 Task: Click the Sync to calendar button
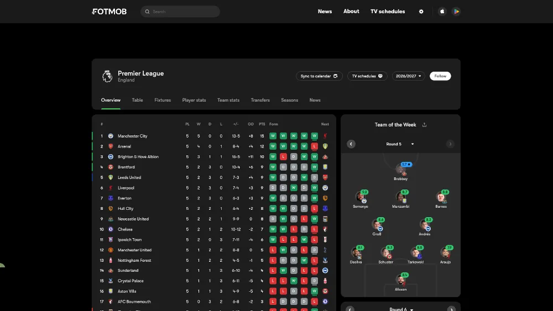point(319,76)
